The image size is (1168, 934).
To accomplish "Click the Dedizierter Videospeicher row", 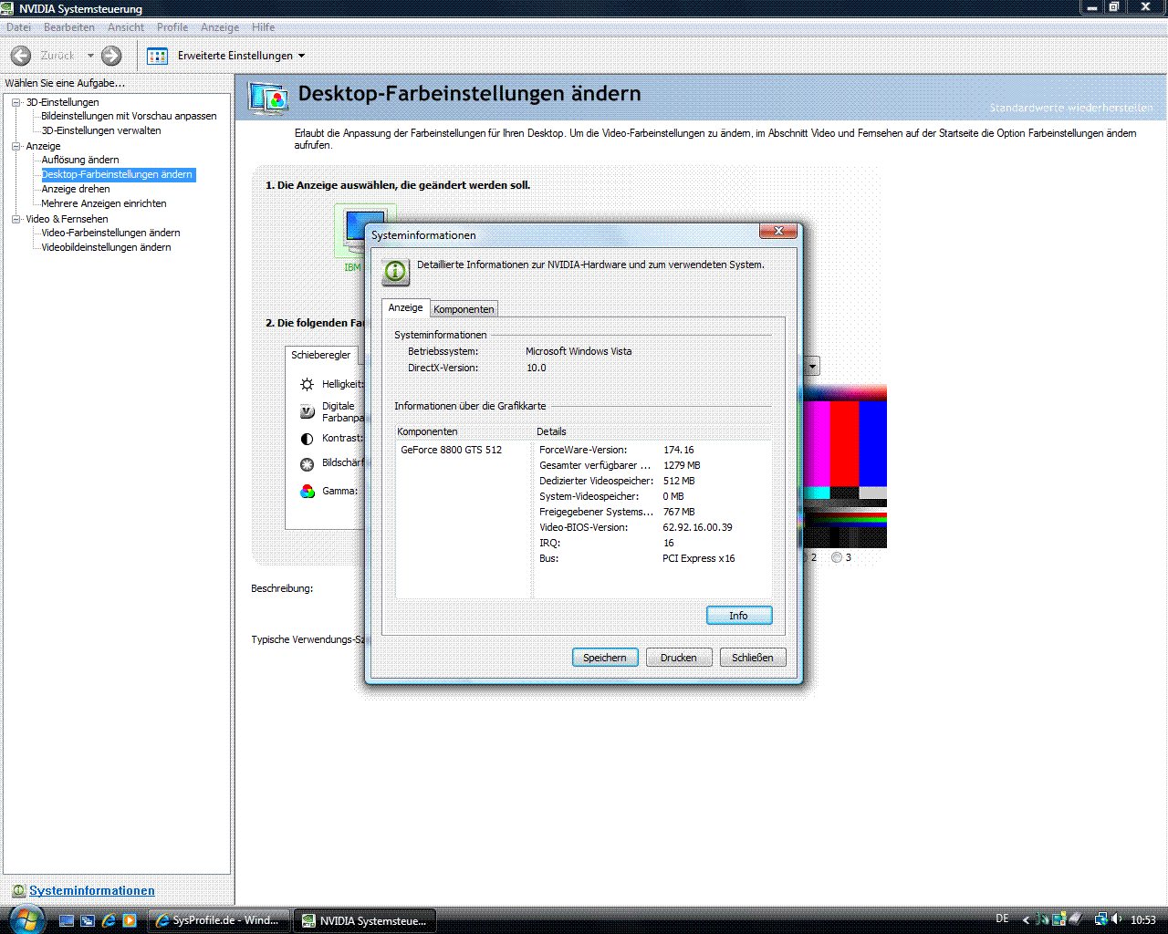I will point(652,481).
